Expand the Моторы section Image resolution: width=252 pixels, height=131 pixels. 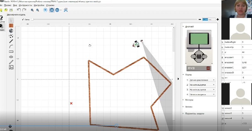click(189, 100)
